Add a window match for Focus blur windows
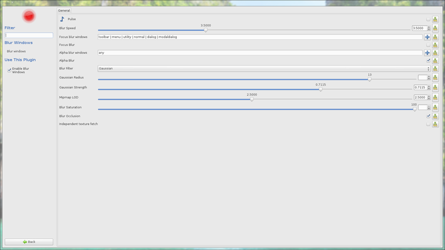Screen dimensions: 445x250 pyautogui.click(x=427, y=37)
